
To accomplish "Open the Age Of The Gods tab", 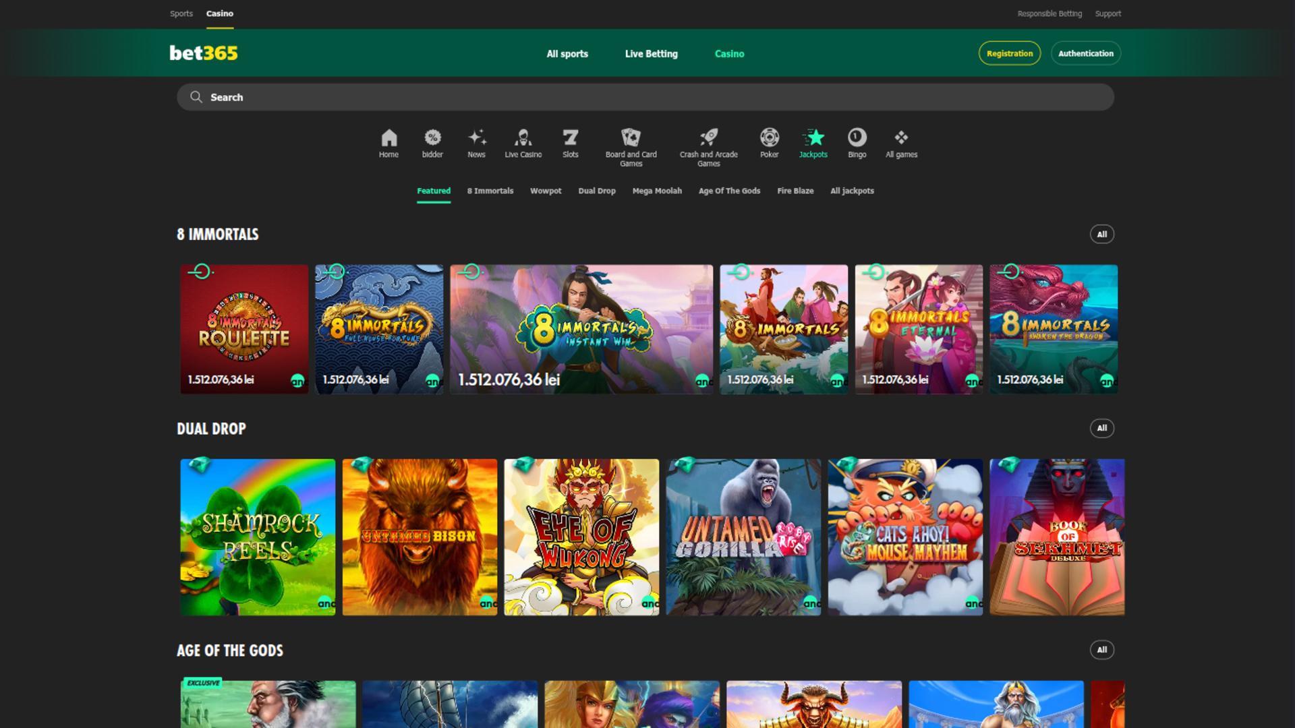I will pyautogui.click(x=729, y=191).
